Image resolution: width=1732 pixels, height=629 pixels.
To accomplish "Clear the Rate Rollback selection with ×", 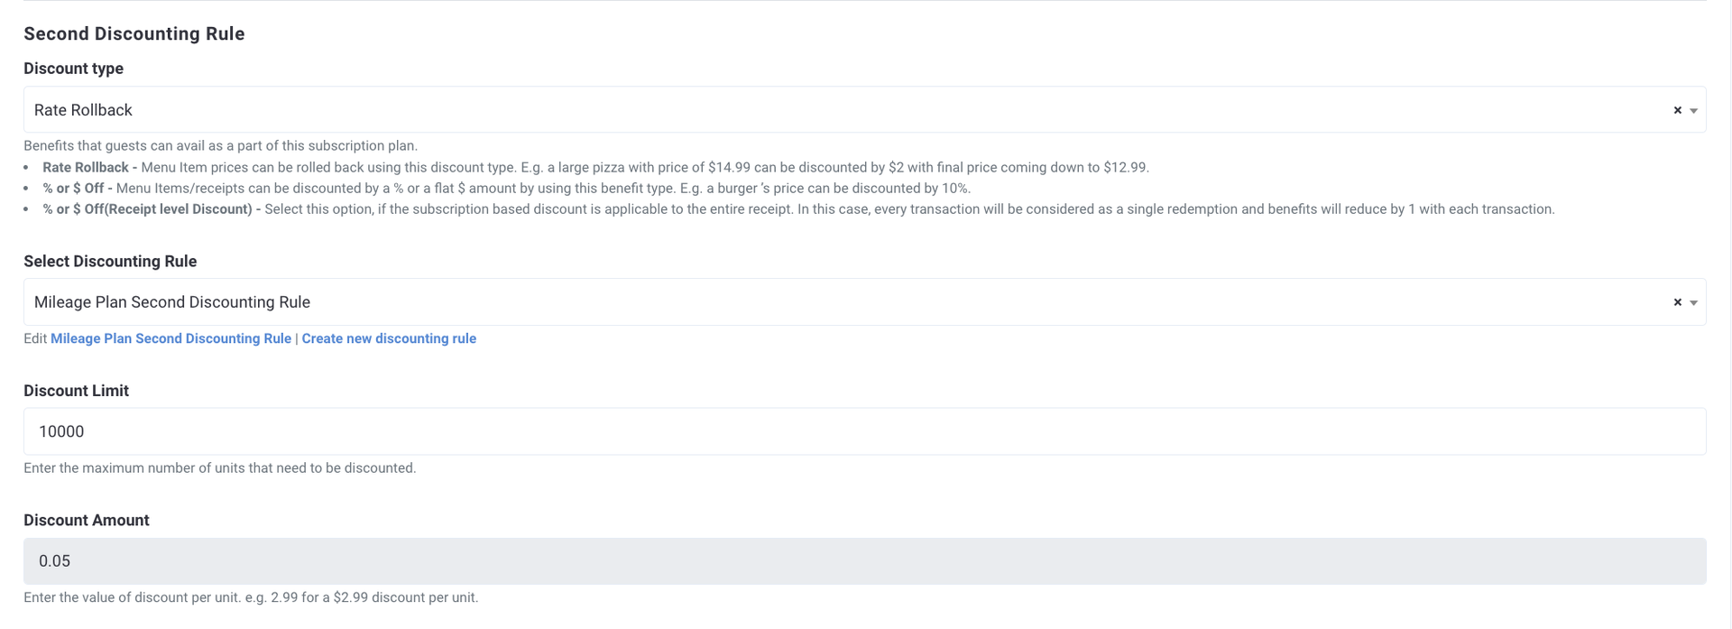I will point(1677,110).
